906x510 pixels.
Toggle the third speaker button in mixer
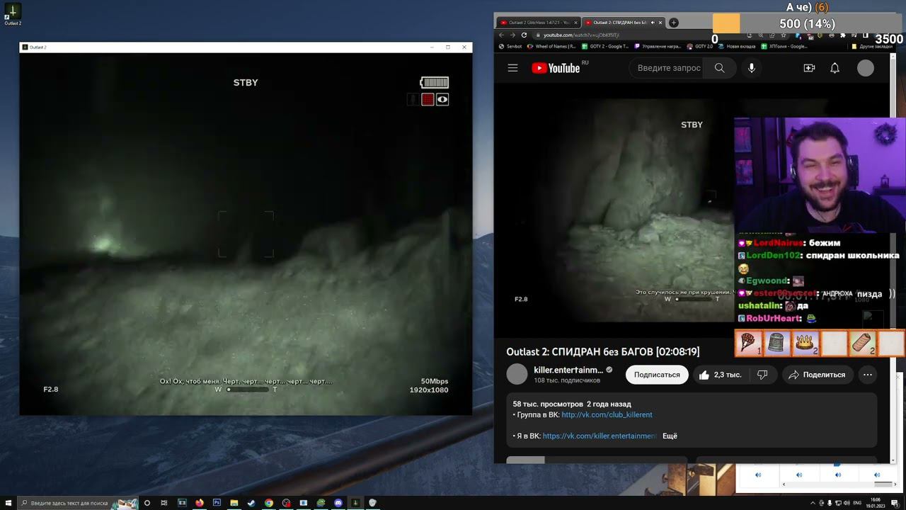click(838, 475)
